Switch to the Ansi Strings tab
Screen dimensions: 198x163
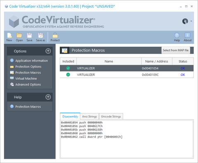click(90, 117)
